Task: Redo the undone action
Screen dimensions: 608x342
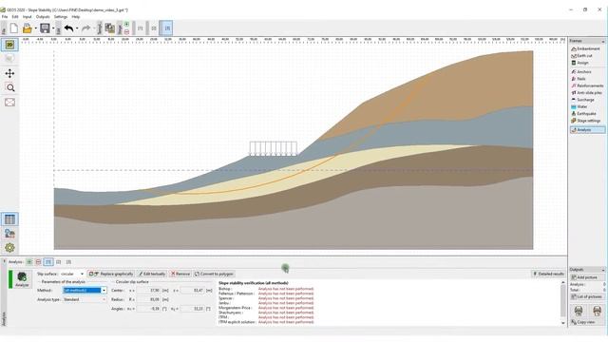Action: click(86, 28)
